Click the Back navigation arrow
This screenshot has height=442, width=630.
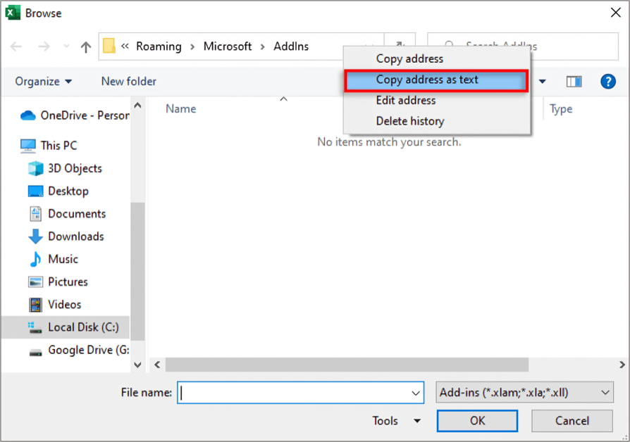pos(16,46)
